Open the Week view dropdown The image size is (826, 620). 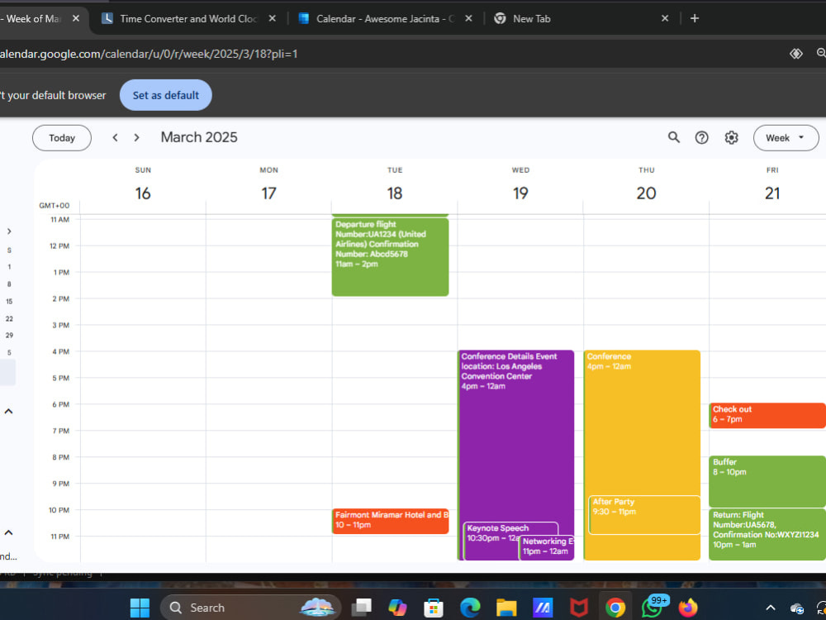click(x=786, y=137)
